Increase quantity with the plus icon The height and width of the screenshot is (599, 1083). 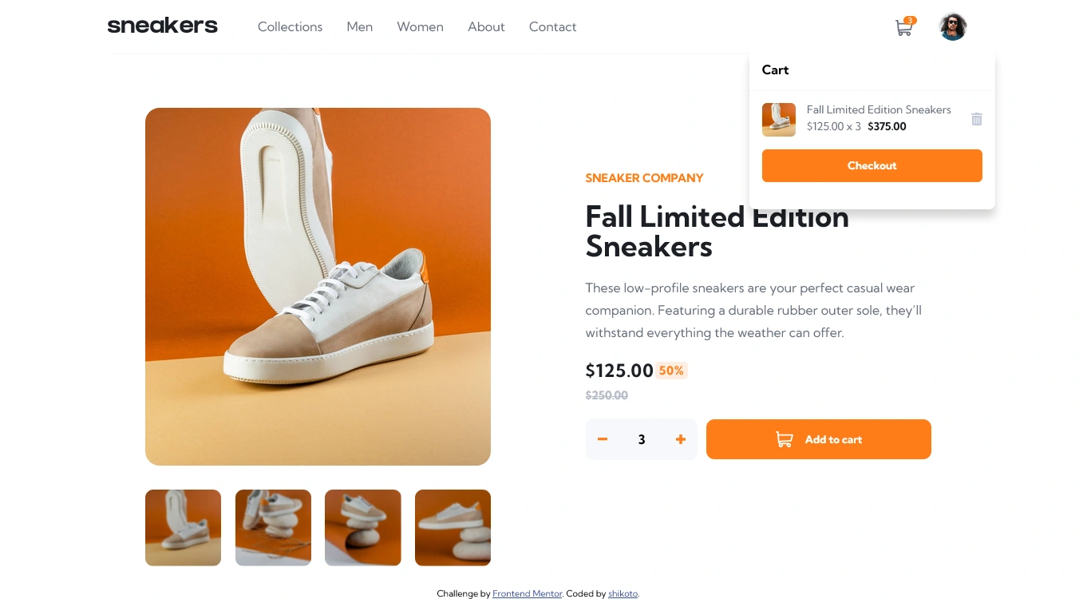tap(681, 439)
